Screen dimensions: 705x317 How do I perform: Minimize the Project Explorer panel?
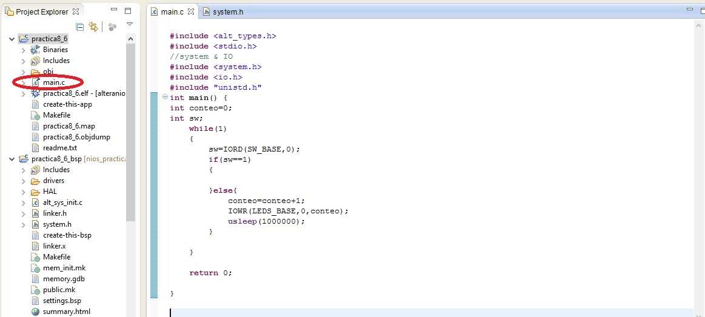tap(114, 10)
